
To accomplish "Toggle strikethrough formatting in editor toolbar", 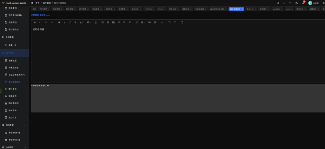I will [x=76, y=22].
